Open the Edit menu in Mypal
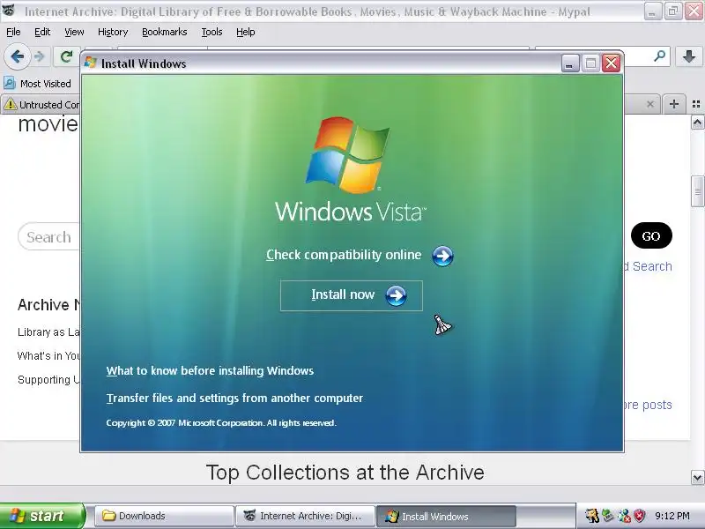The image size is (705, 529). coord(42,32)
